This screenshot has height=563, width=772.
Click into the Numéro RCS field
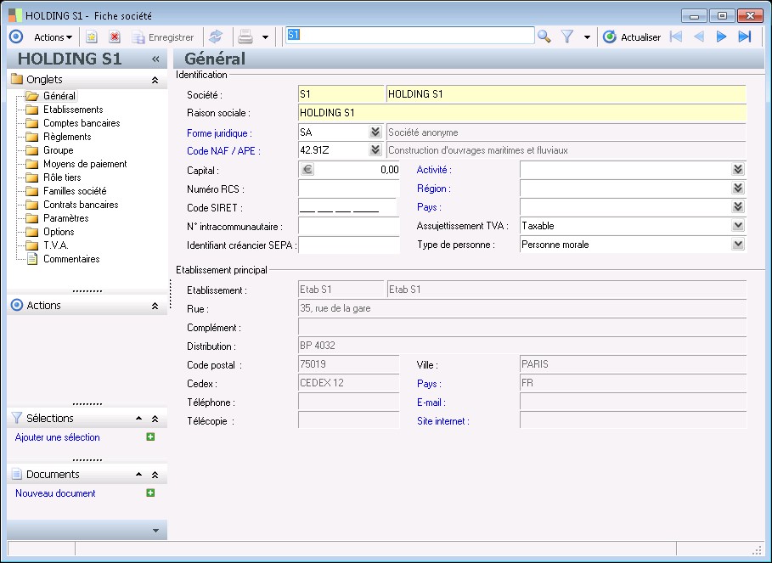tap(348, 189)
